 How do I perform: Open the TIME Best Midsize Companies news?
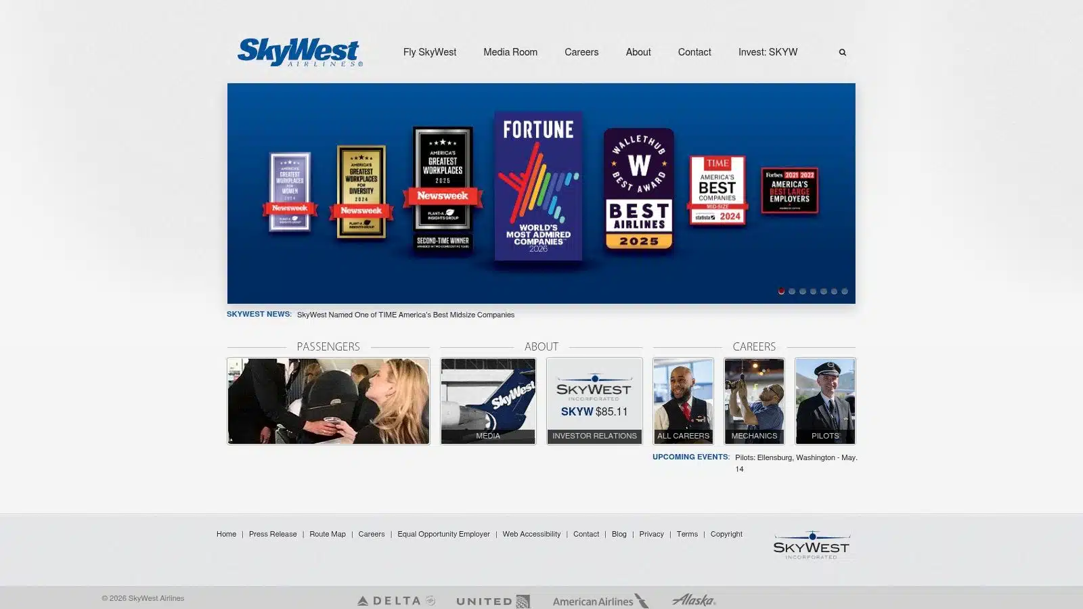click(x=405, y=315)
